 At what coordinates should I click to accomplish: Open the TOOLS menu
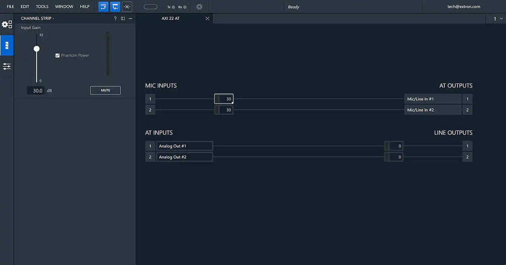(x=42, y=7)
